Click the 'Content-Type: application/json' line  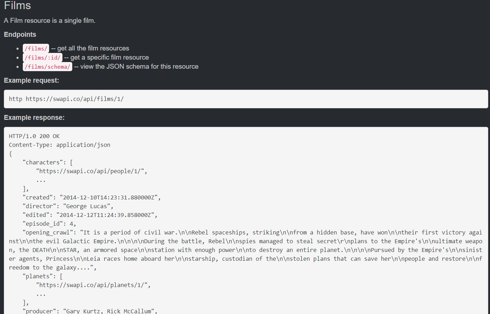pyautogui.click(x=60, y=145)
